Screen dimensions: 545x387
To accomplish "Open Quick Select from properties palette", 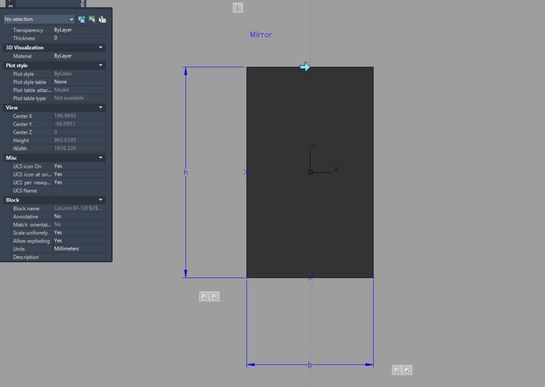I will (103, 19).
